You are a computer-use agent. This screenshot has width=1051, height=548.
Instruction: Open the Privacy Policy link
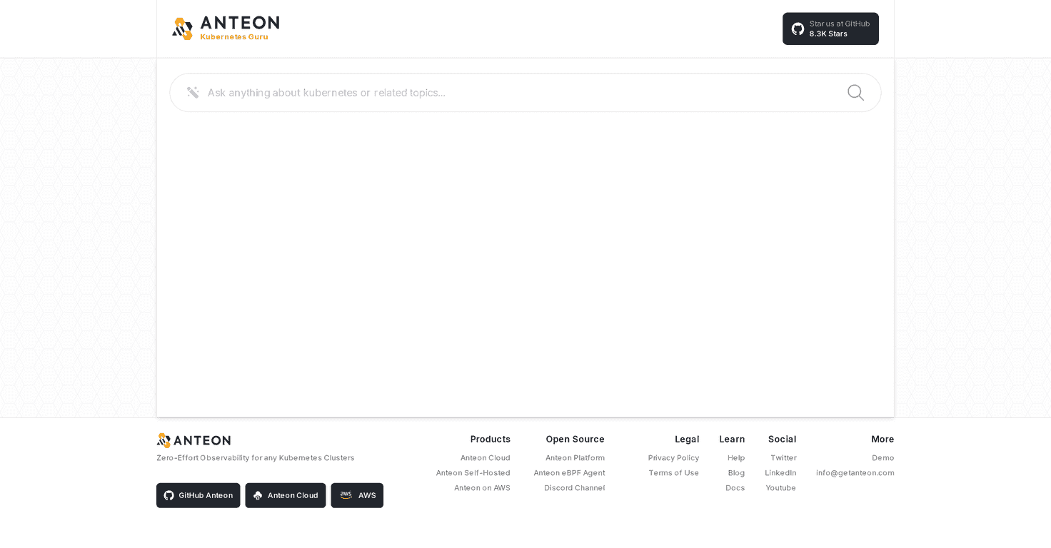[673, 457]
